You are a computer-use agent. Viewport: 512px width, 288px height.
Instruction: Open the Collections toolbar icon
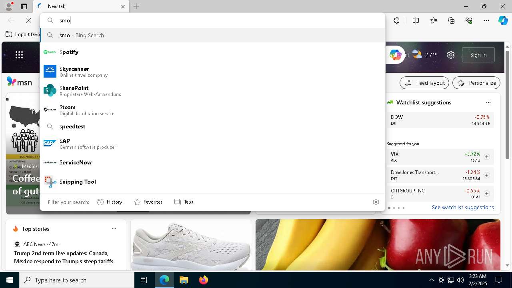(x=451, y=20)
